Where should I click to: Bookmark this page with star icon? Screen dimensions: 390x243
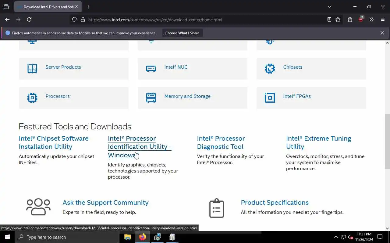pyautogui.click(x=338, y=20)
